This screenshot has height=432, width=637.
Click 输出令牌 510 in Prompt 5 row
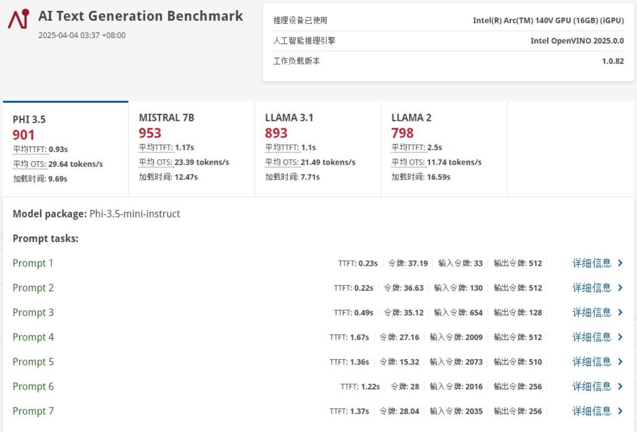coord(518,362)
